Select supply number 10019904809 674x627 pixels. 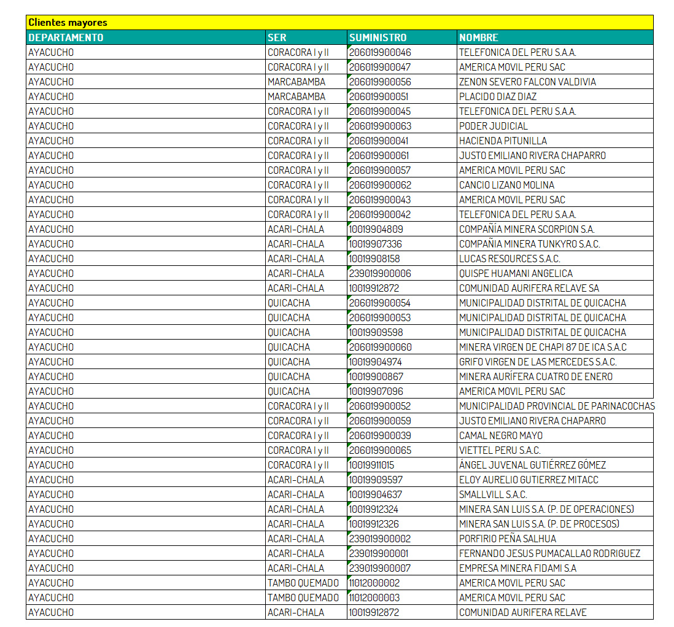click(x=402, y=229)
